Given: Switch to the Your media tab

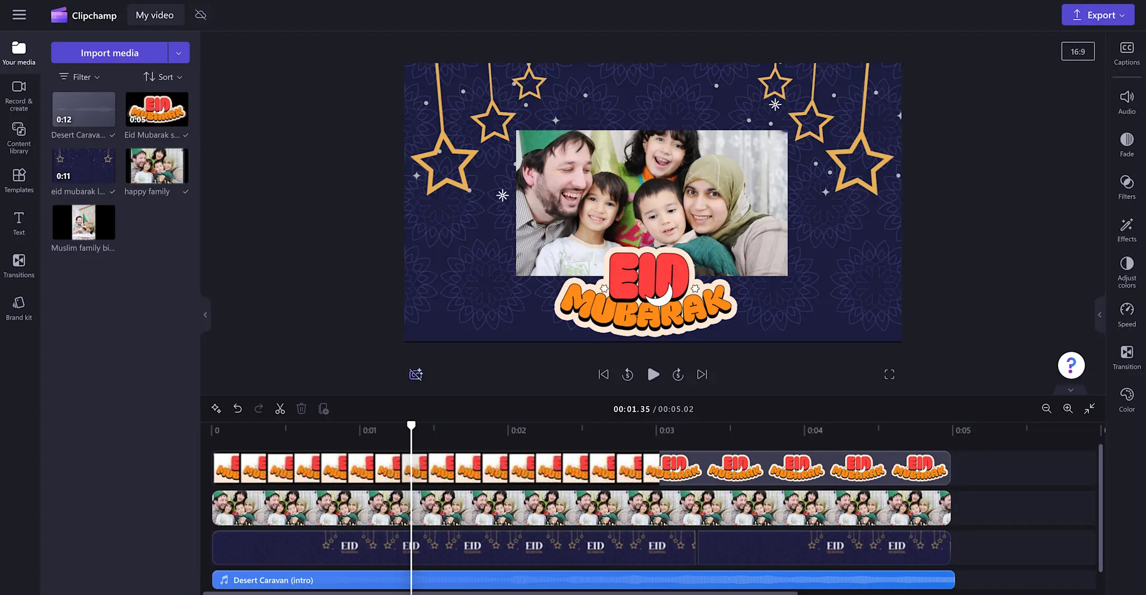Looking at the screenshot, I should [18, 52].
